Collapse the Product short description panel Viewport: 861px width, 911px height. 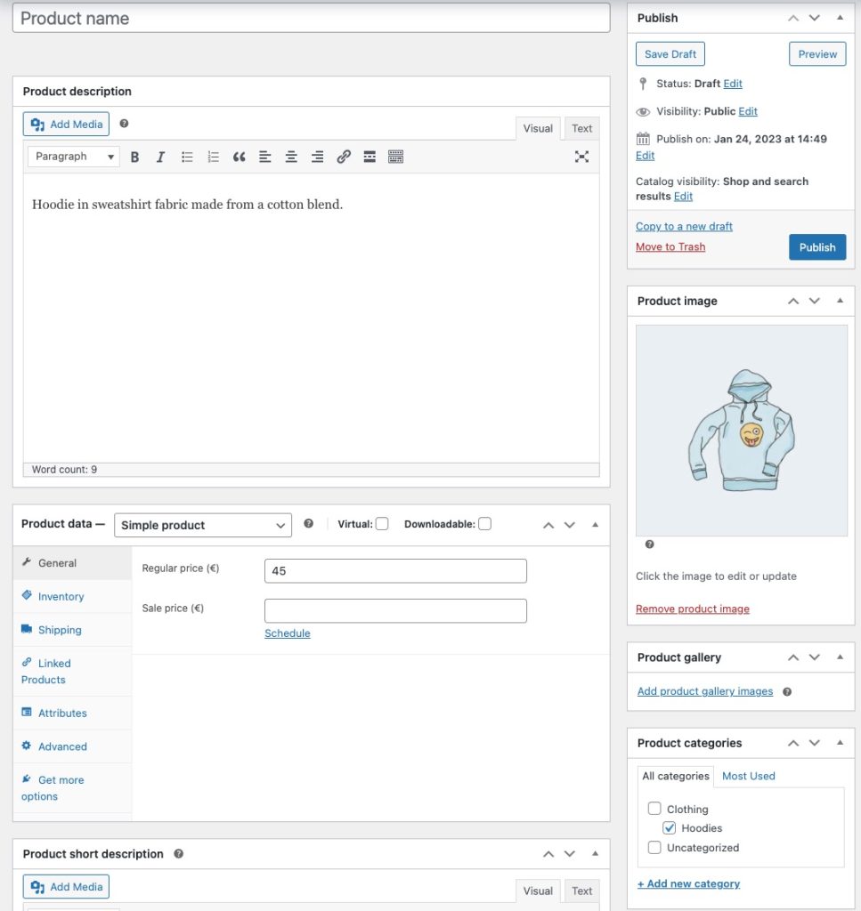pos(596,854)
